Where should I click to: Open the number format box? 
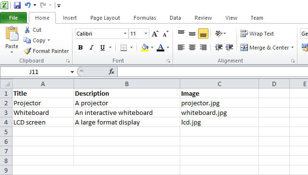304,34
